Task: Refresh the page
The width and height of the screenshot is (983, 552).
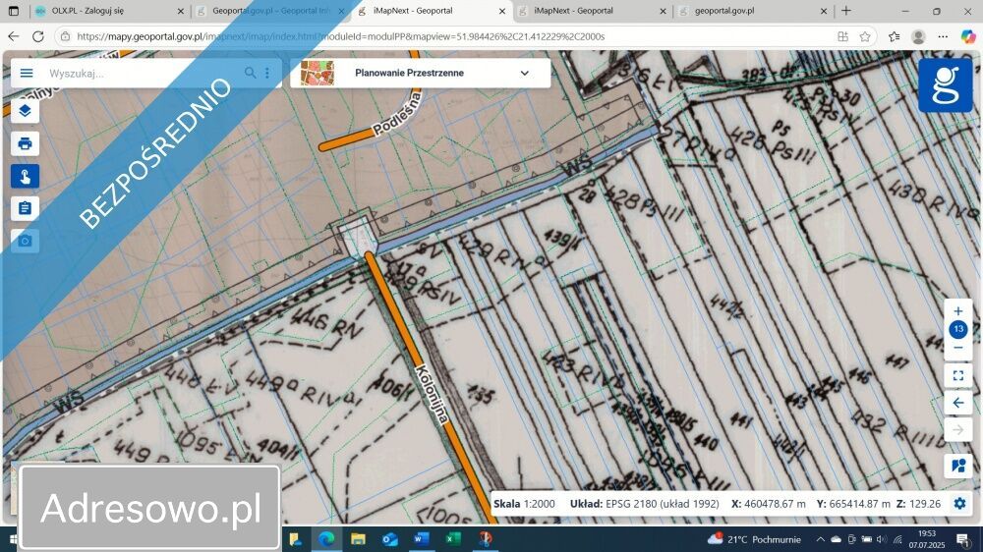Action: 38,36
